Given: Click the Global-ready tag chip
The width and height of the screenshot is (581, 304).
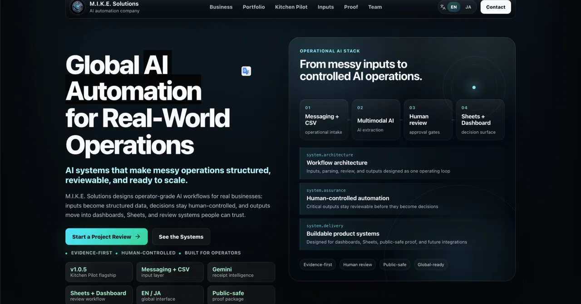Looking at the screenshot, I should (x=431, y=265).
